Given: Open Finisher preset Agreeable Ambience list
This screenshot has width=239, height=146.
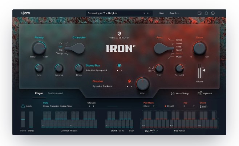Looking at the screenshot, I should coord(102,86).
